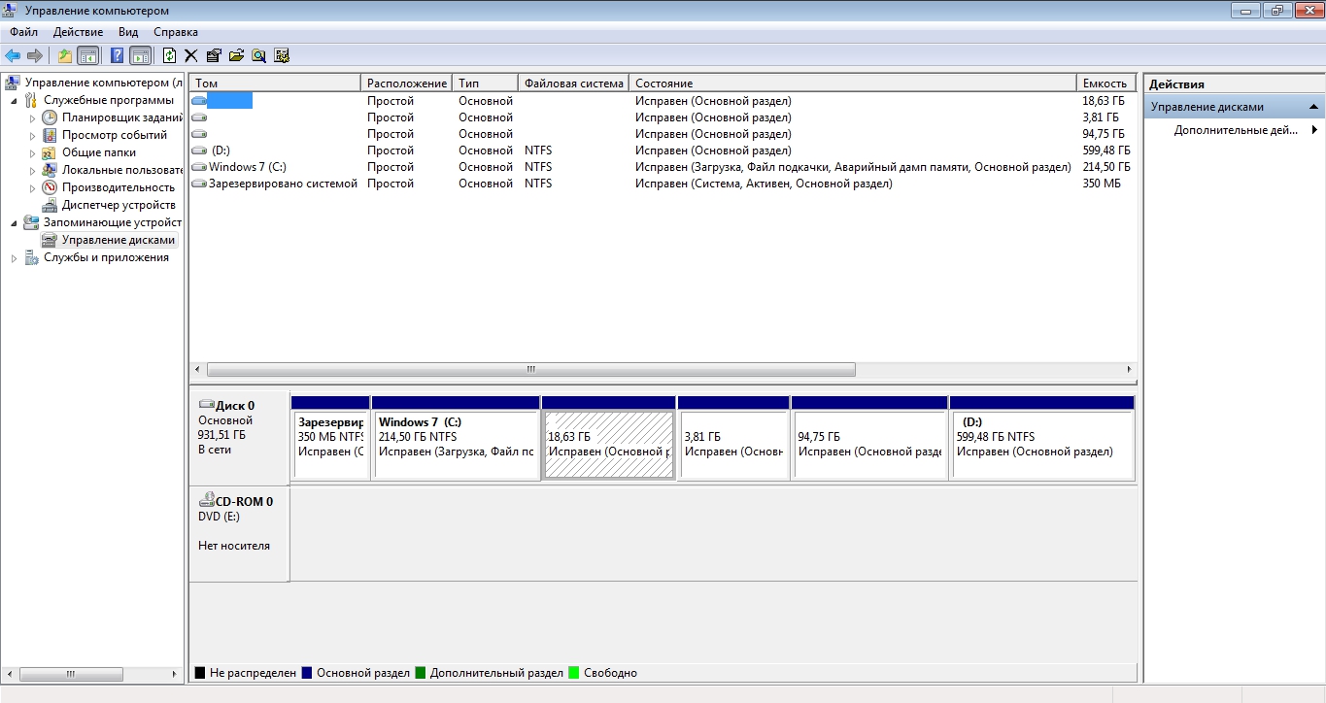The height and width of the screenshot is (703, 1326).
Task: Click the magnifier search toolbar icon
Action: tap(258, 55)
